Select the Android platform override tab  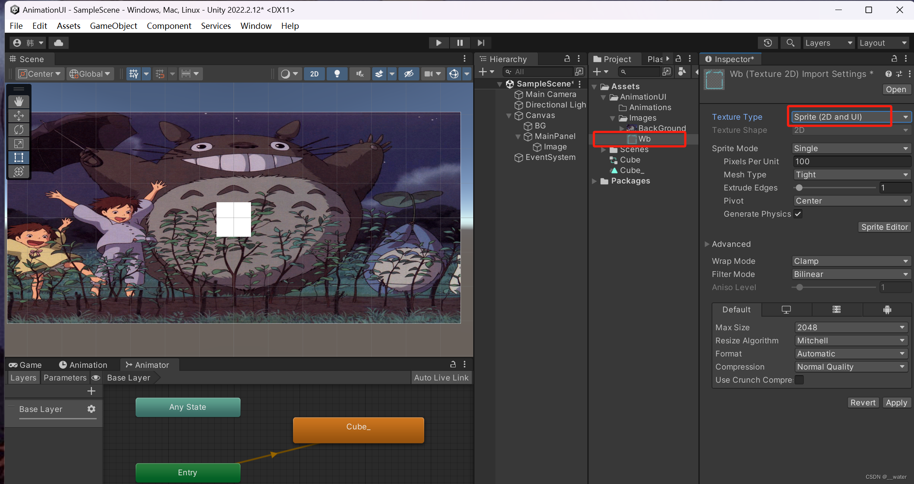click(x=887, y=310)
